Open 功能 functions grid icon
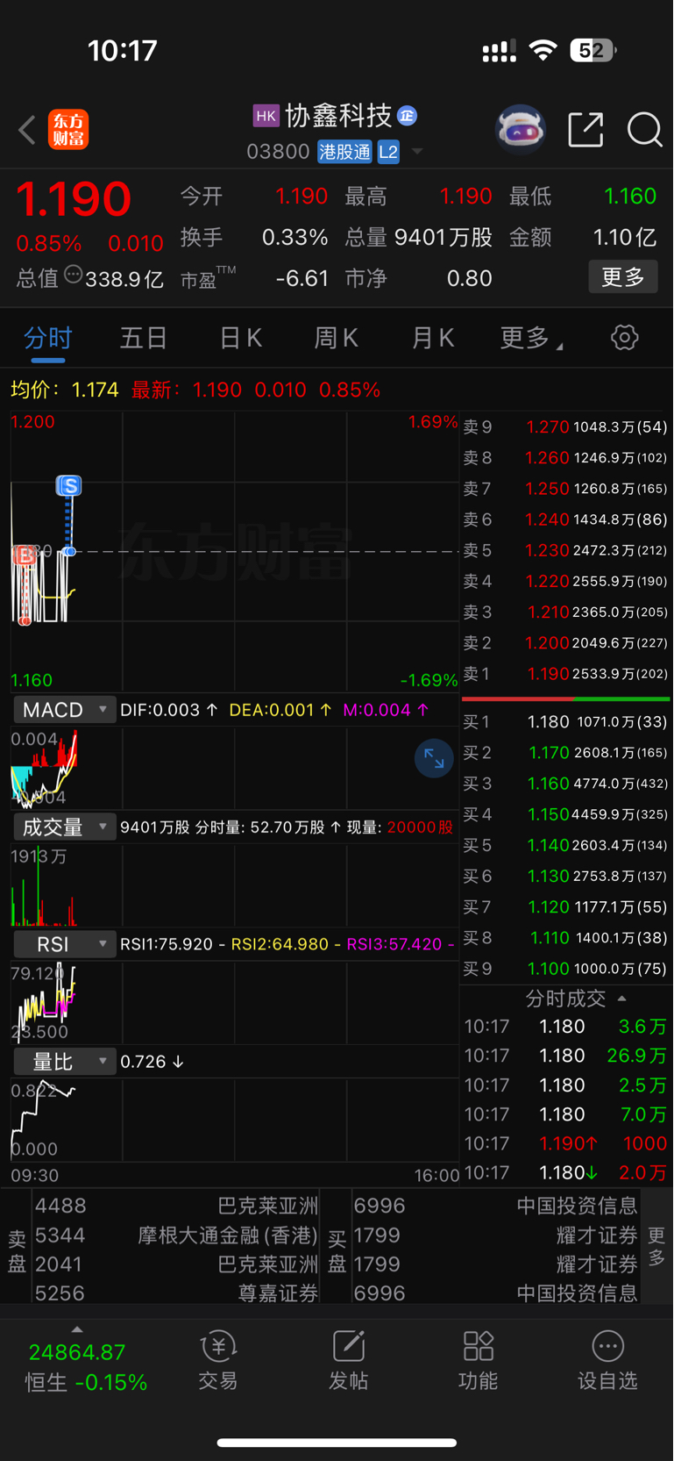 478,1360
